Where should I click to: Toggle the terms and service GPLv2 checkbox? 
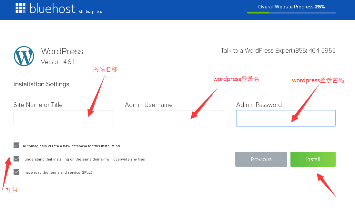[x=16, y=172]
